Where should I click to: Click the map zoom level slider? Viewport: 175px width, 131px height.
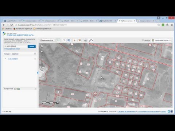[x=42, y=58]
